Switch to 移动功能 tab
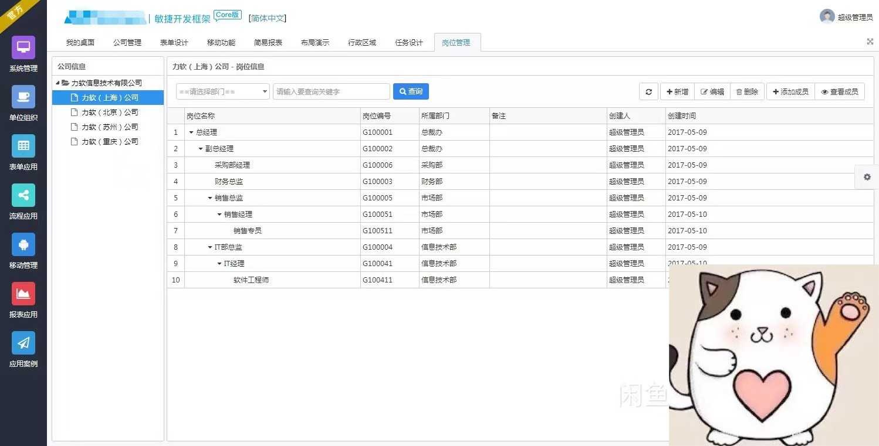 pos(221,43)
